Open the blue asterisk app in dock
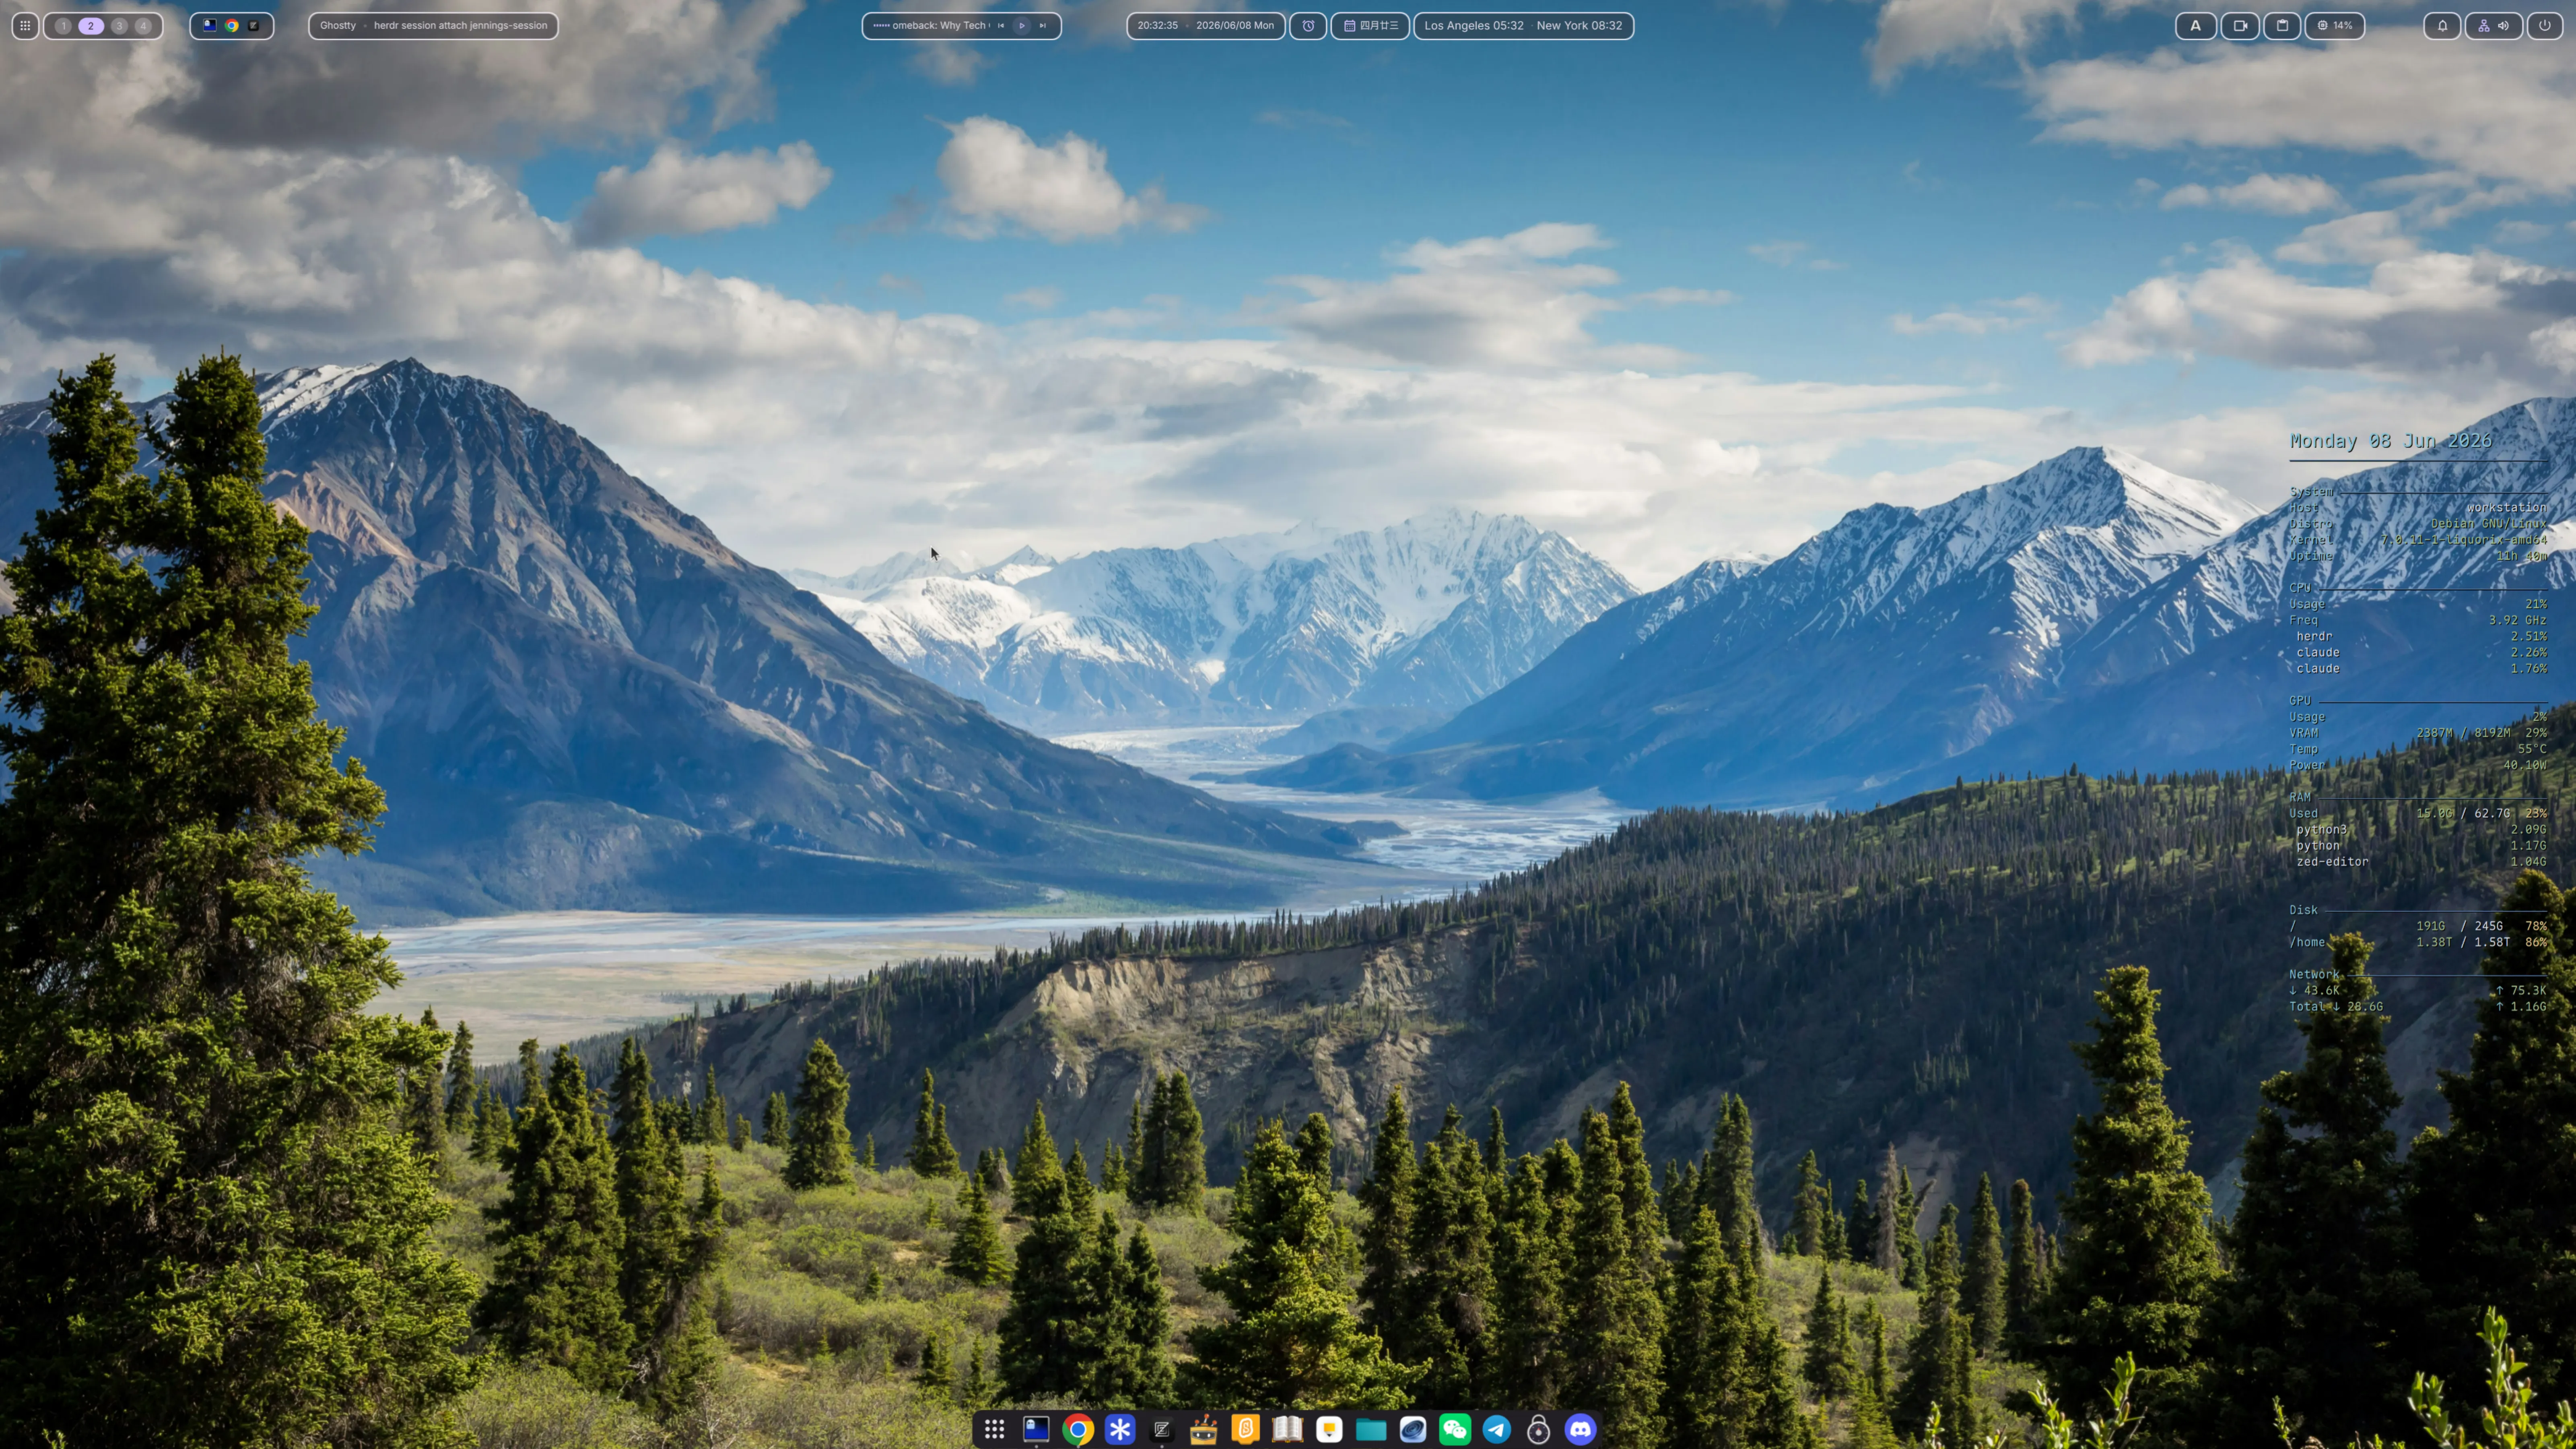The image size is (2576, 1449). 1120,1429
